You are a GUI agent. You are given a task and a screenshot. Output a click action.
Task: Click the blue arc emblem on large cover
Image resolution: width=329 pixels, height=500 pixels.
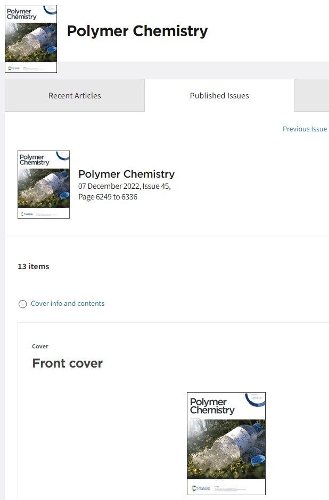click(255, 400)
